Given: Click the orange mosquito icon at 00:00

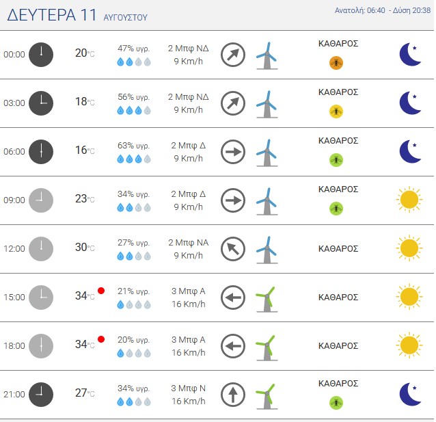Looking at the screenshot, I should coord(336,63).
